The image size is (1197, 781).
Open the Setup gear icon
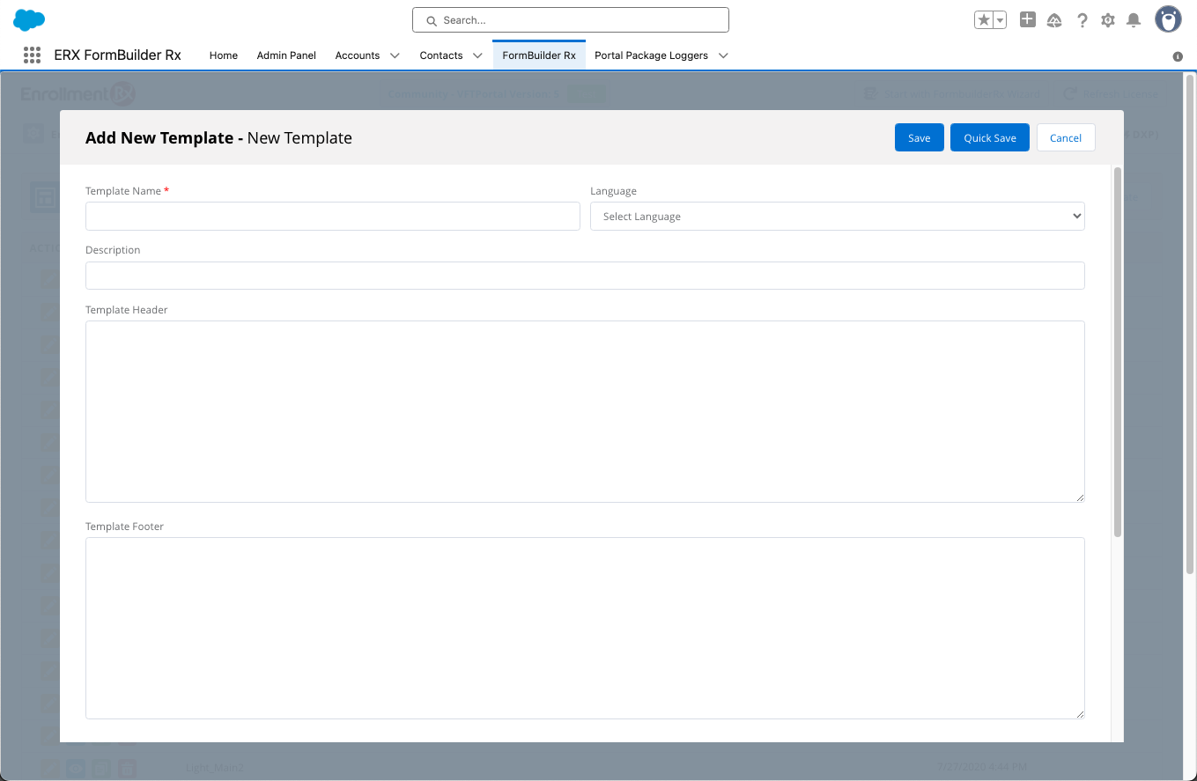tap(1108, 20)
